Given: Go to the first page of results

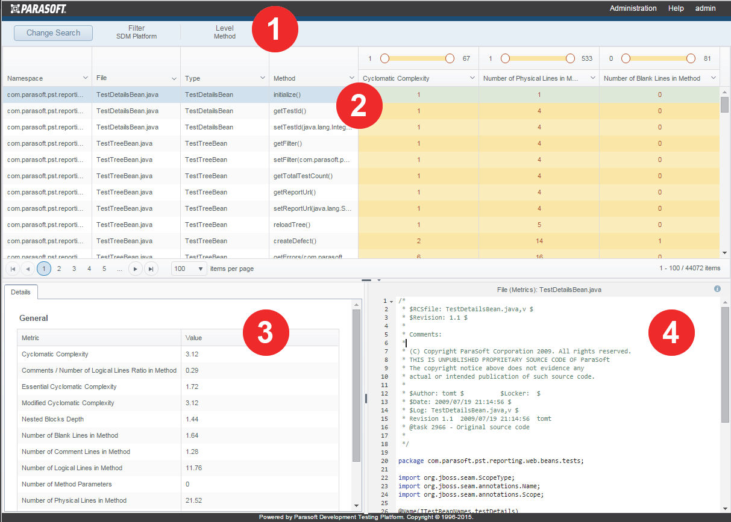Looking at the screenshot, I should [x=13, y=269].
